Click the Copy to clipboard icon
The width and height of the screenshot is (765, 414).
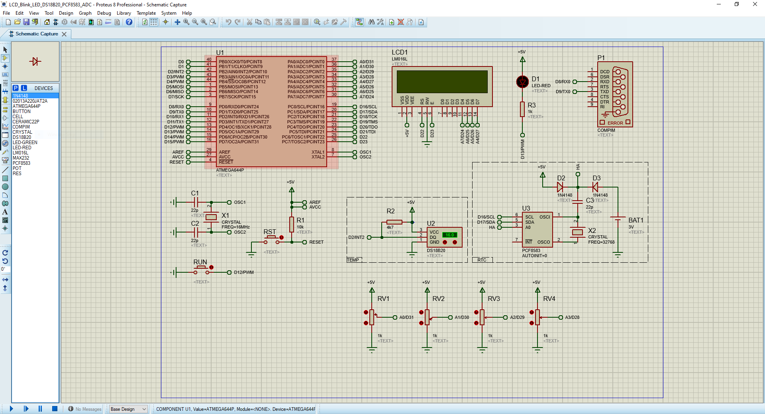point(258,22)
